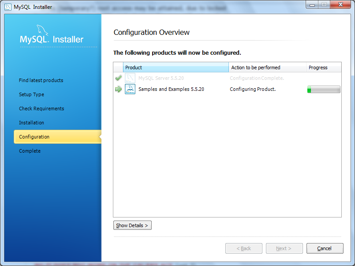355x266 pixels.
Task: Click the MySQL Server 5.5.20 product icon
Action: click(x=130, y=78)
